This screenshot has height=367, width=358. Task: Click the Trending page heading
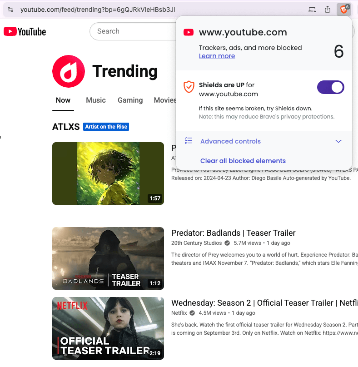coord(125,71)
